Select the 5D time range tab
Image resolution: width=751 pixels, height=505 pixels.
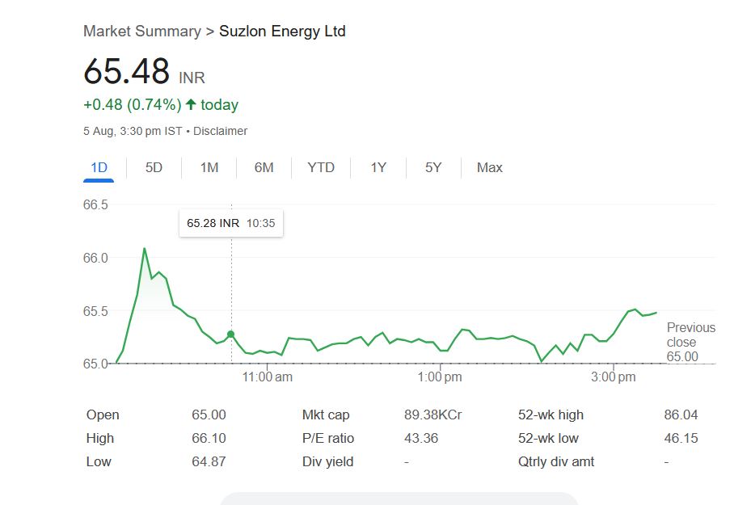pyautogui.click(x=154, y=168)
